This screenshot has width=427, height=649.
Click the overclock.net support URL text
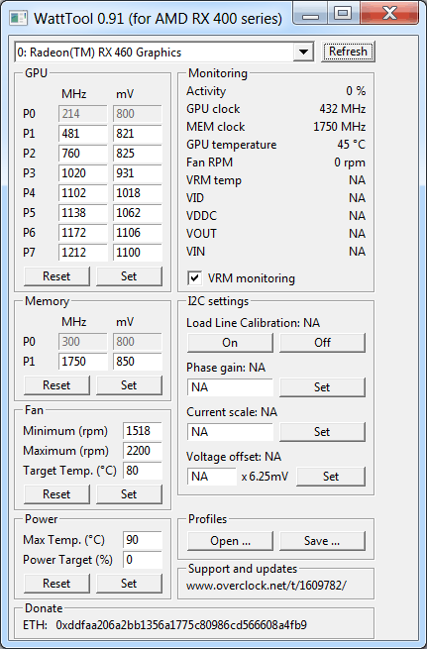pos(267,586)
